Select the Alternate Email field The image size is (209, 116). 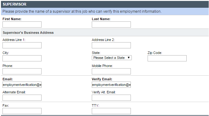(x=22, y=98)
